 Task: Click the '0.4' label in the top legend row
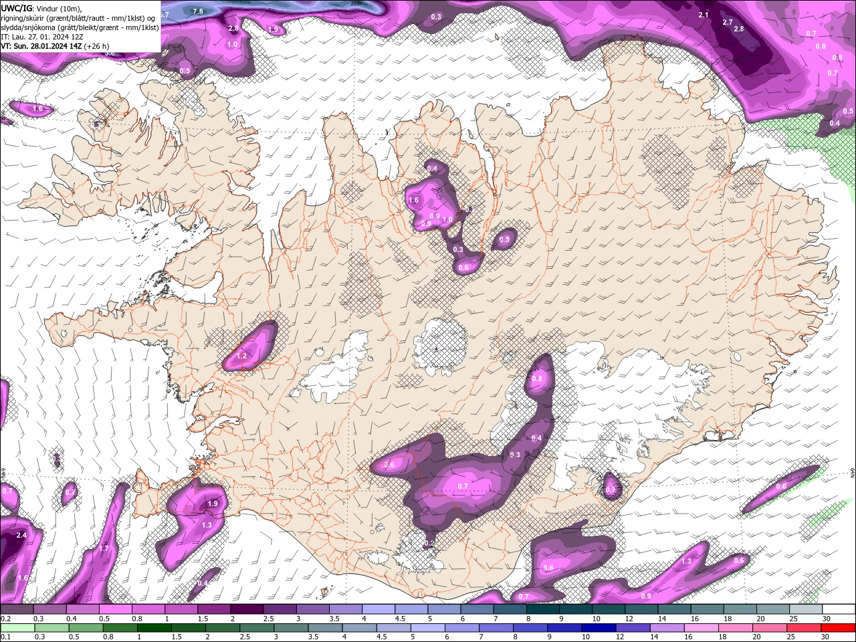coord(72,619)
